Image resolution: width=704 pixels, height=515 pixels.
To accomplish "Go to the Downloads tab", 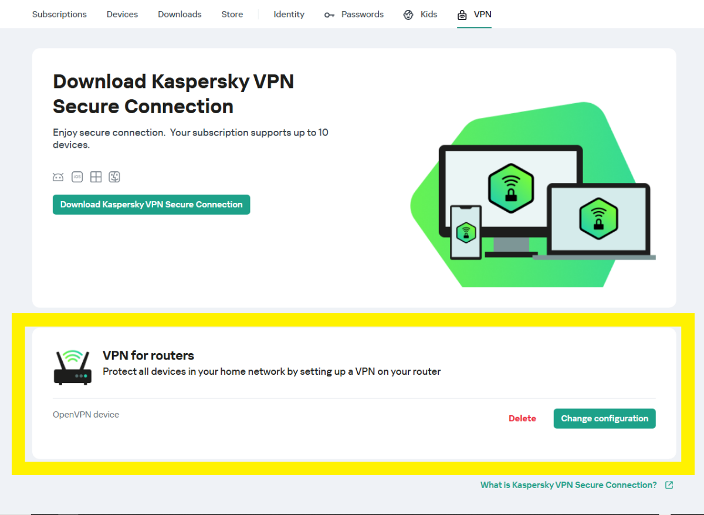I will 180,14.
